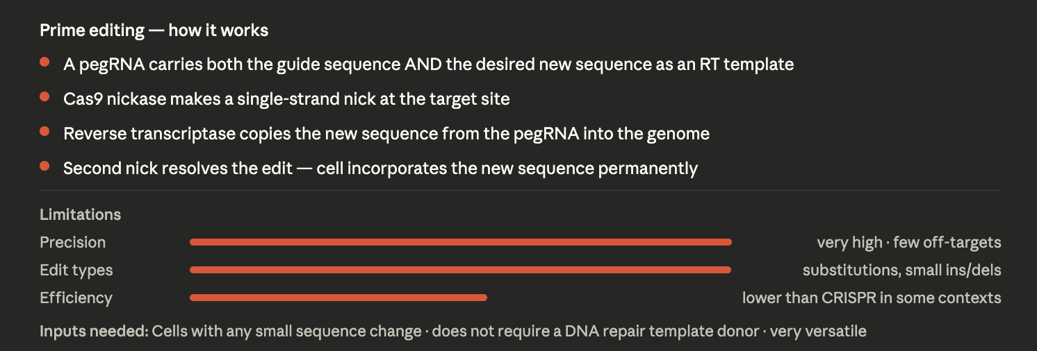Click the bold 'Inputs needed:' label
1037x351 pixels.
pyautogui.click(x=94, y=331)
